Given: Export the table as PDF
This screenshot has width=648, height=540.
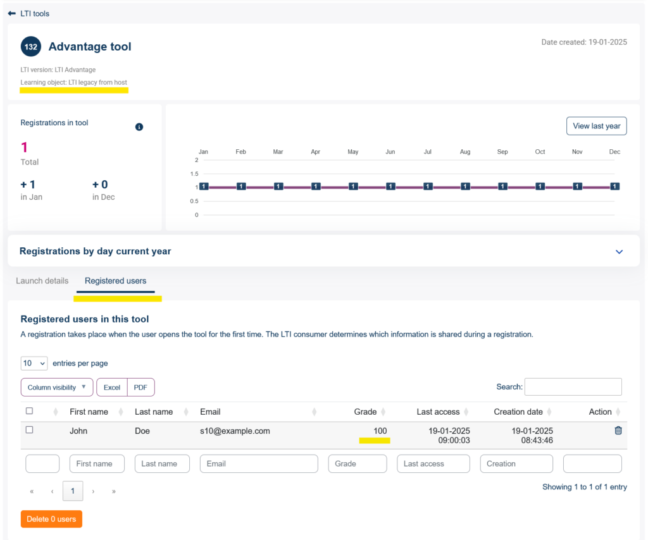Looking at the screenshot, I should pos(140,387).
